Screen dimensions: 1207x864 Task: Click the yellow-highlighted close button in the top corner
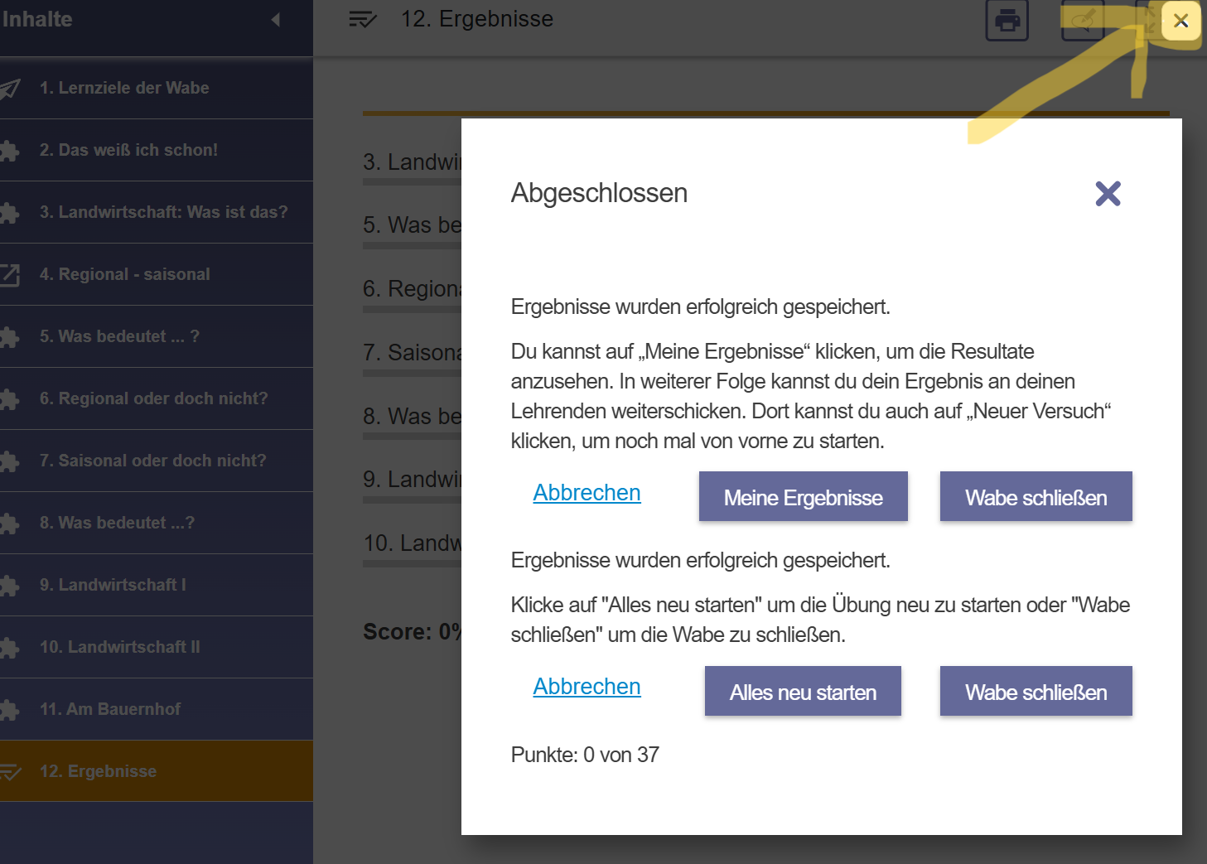click(1180, 21)
